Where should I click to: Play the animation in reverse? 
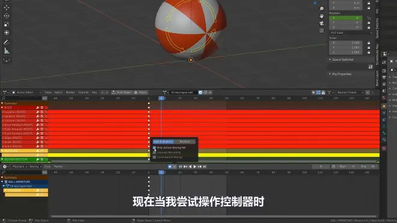click(190, 166)
